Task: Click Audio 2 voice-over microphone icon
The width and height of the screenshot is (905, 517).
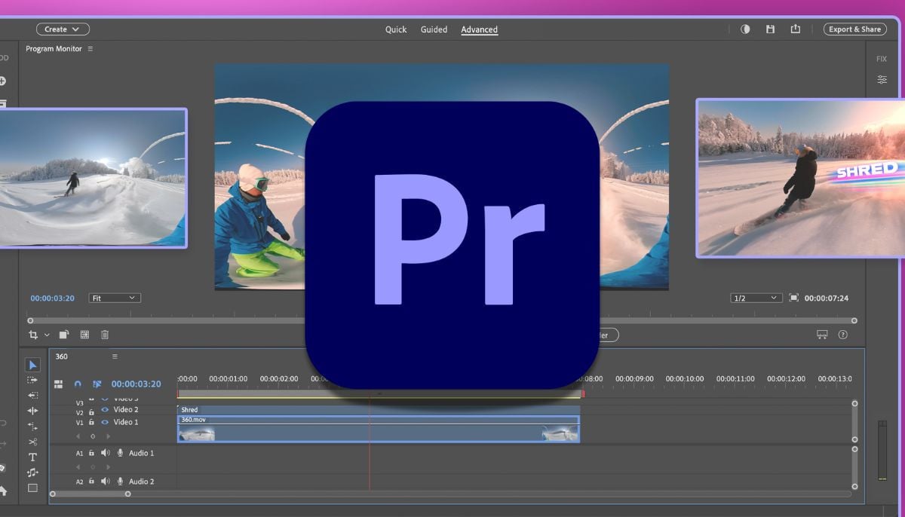Action: [120, 482]
